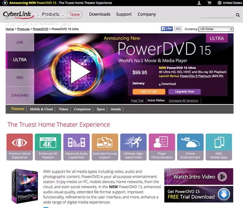This screenshot has width=243, height=208.
Task: Click the globe region icon
Action: pyautogui.click(x=219, y=3)
